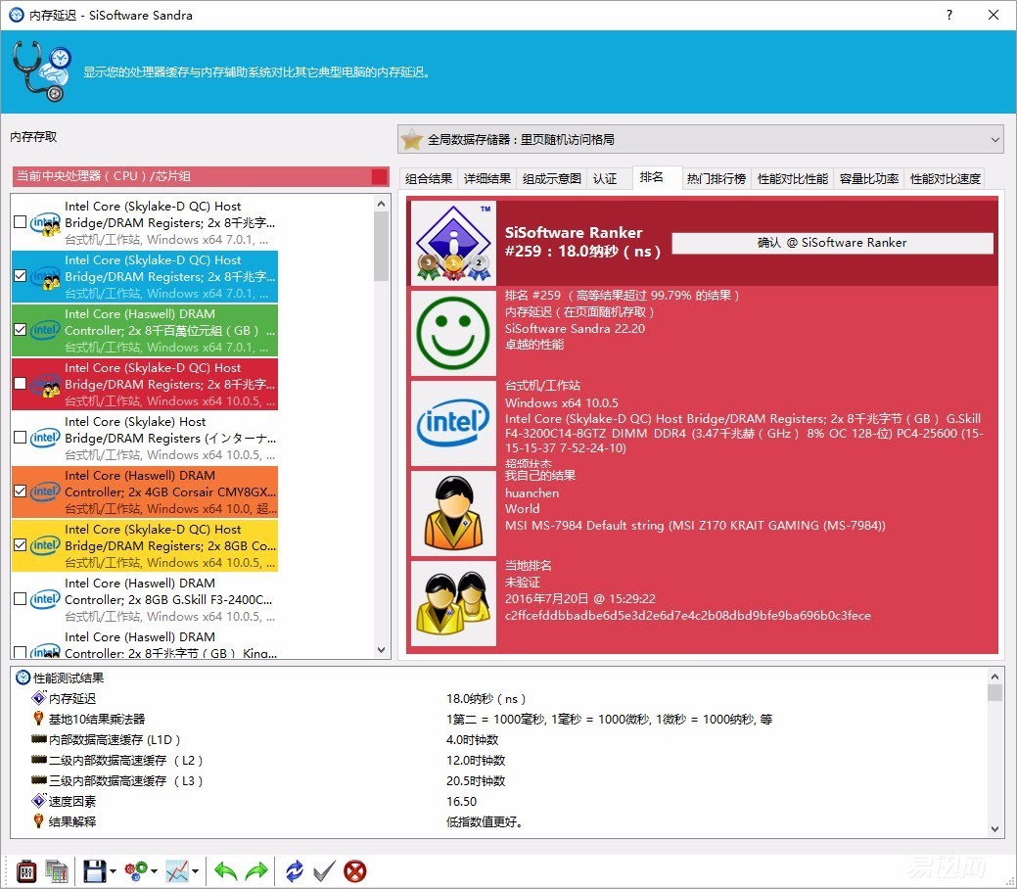Image resolution: width=1017 pixels, height=889 pixels.
Task: Click the green forward arrow
Action: (256, 870)
